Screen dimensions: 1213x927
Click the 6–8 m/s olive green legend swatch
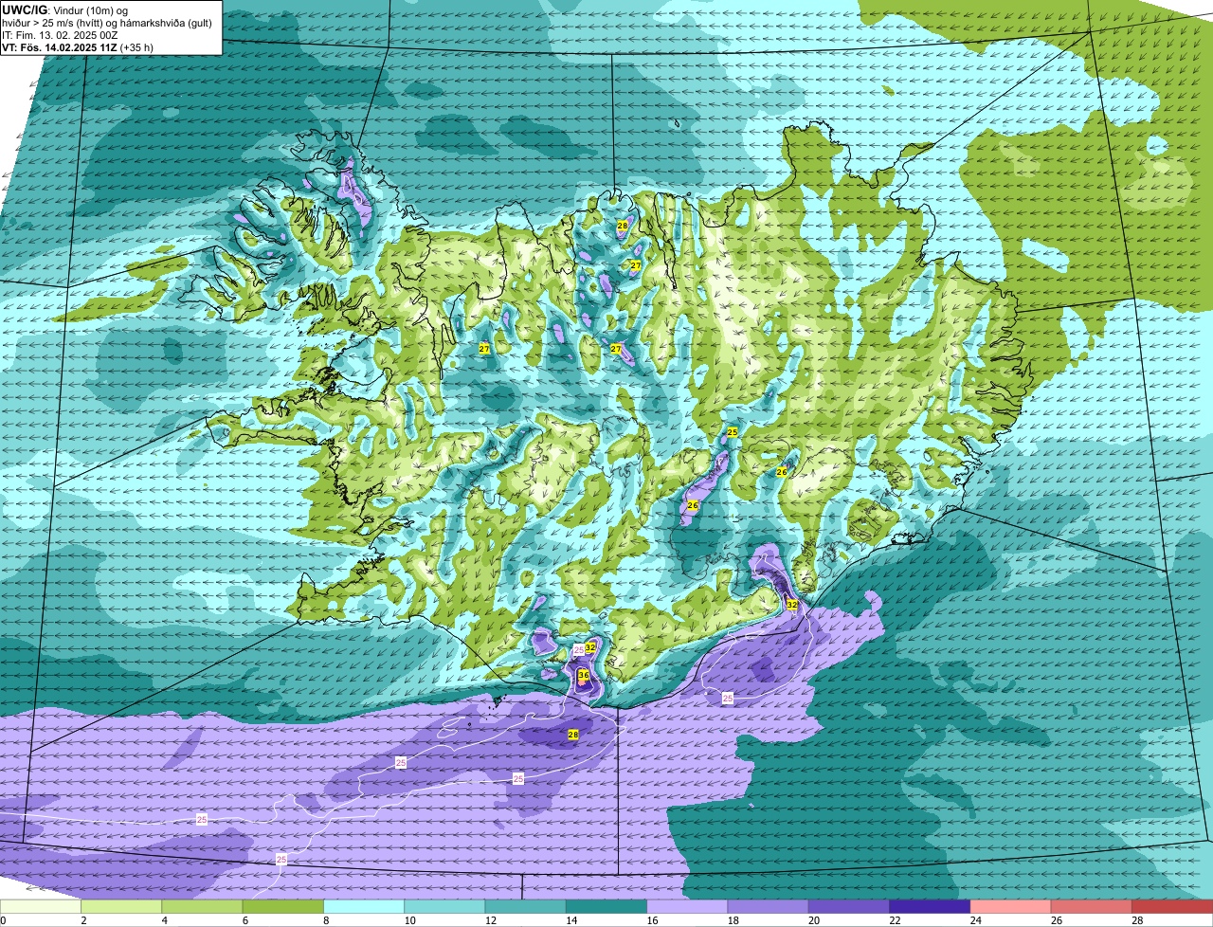[x=283, y=907]
